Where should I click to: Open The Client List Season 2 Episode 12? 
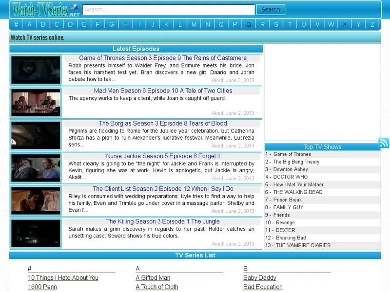tap(163, 189)
